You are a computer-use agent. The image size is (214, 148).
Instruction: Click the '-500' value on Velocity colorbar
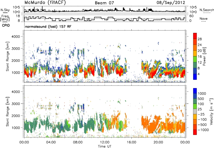coord(203,124)
